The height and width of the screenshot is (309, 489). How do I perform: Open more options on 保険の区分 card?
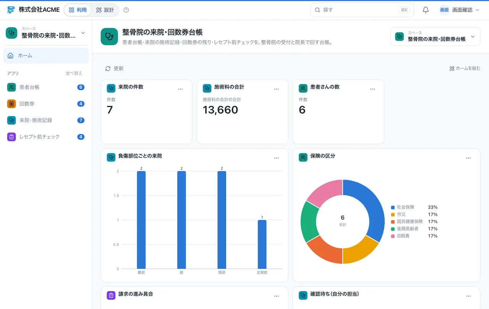click(x=468, y=158)
